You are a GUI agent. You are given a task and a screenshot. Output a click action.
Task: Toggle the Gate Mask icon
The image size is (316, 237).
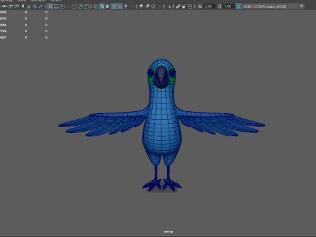click(x=68, y=7)
